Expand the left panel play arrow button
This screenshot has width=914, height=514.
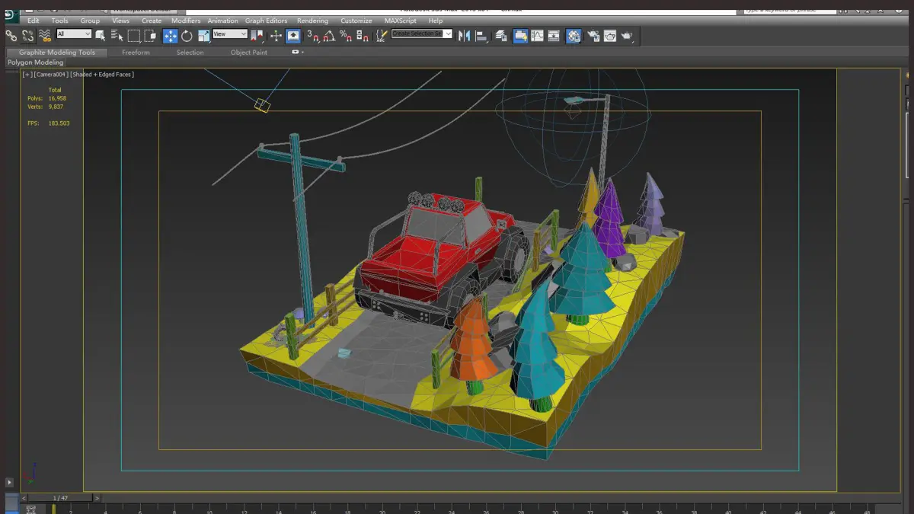[x=9, y=482]
